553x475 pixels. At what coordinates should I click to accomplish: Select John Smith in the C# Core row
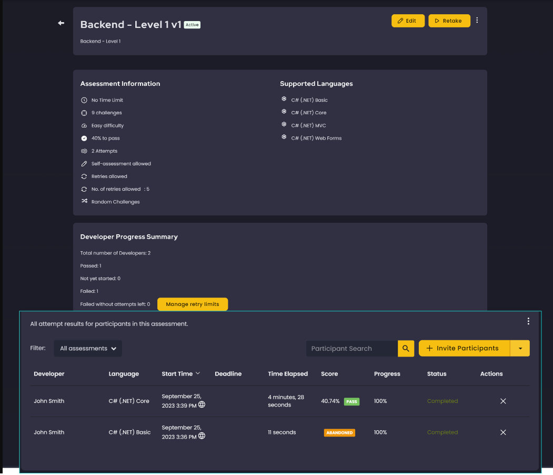[49, 401]
